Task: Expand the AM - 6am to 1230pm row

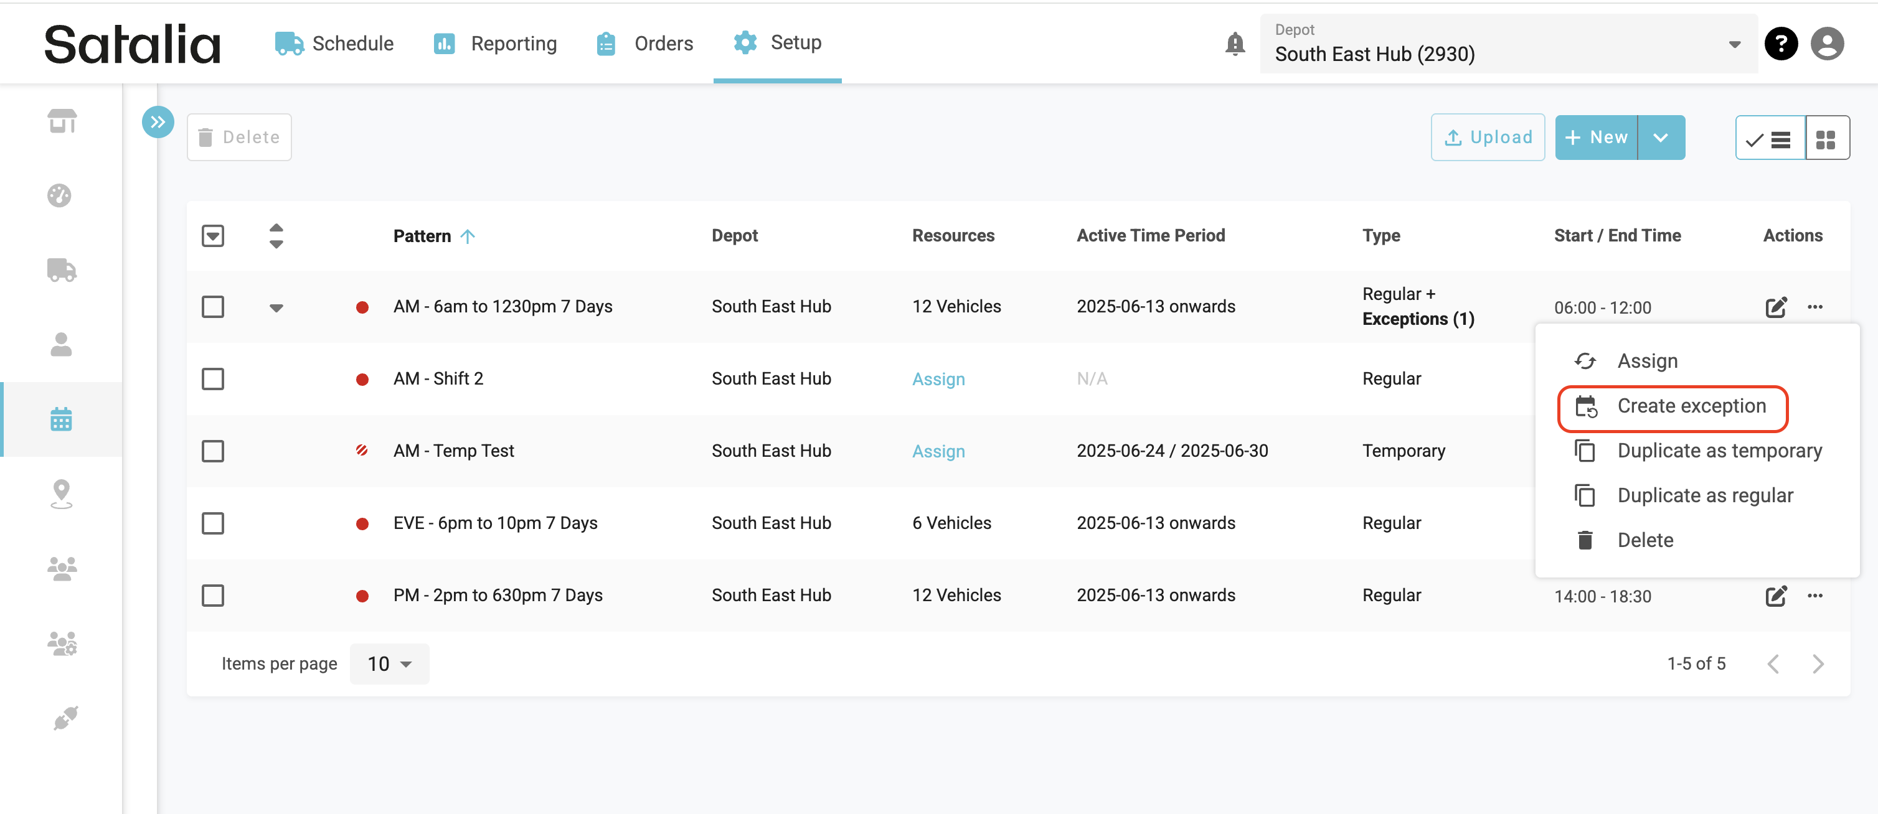Action: (276, 307)
